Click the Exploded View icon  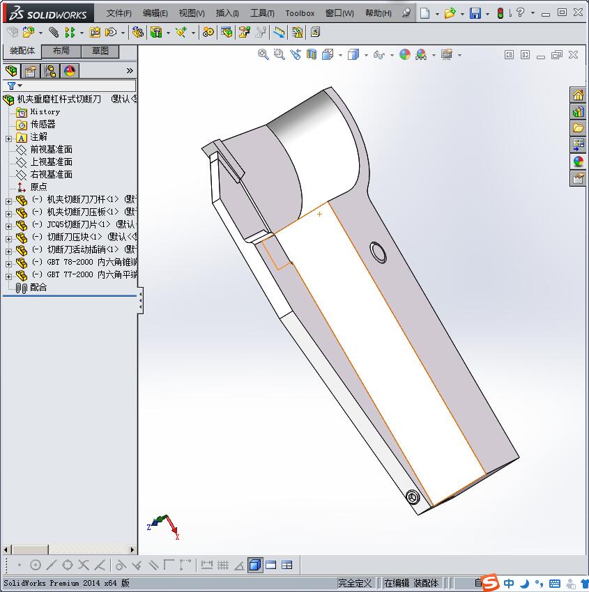[244, 33]
